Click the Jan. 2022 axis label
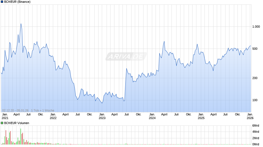Image resolution: width=263 pixels, height=147 pixels. 53,116
